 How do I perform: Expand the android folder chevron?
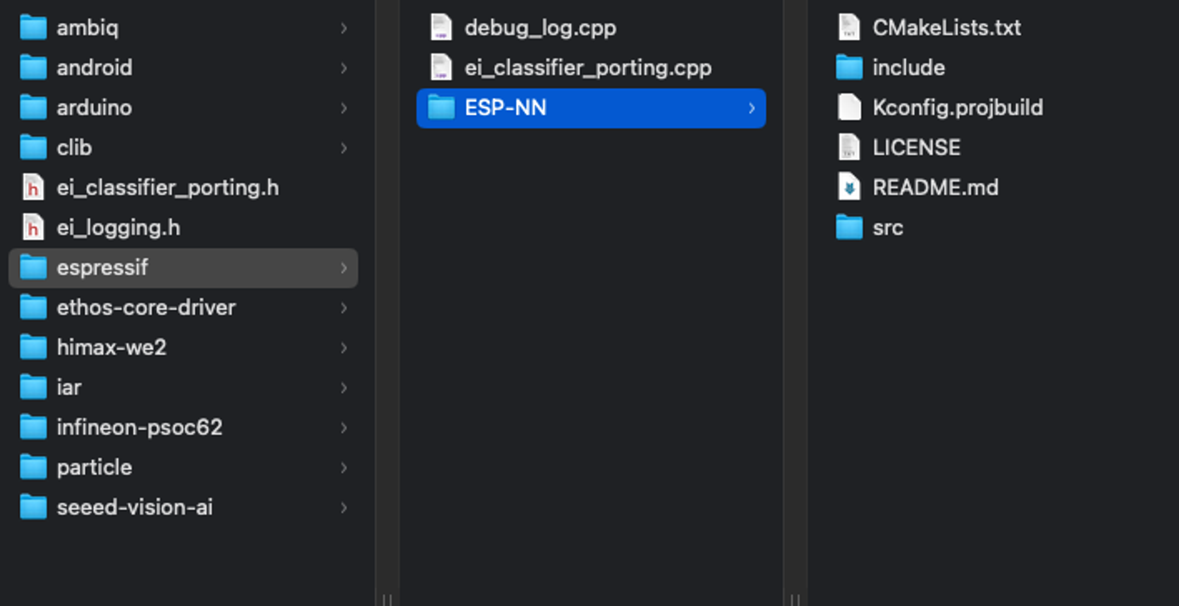(x=344, y=68)
